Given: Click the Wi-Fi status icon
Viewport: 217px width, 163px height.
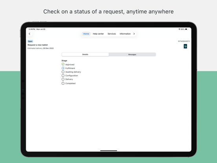Looking at the screenshot, I should tap(179, 29).
